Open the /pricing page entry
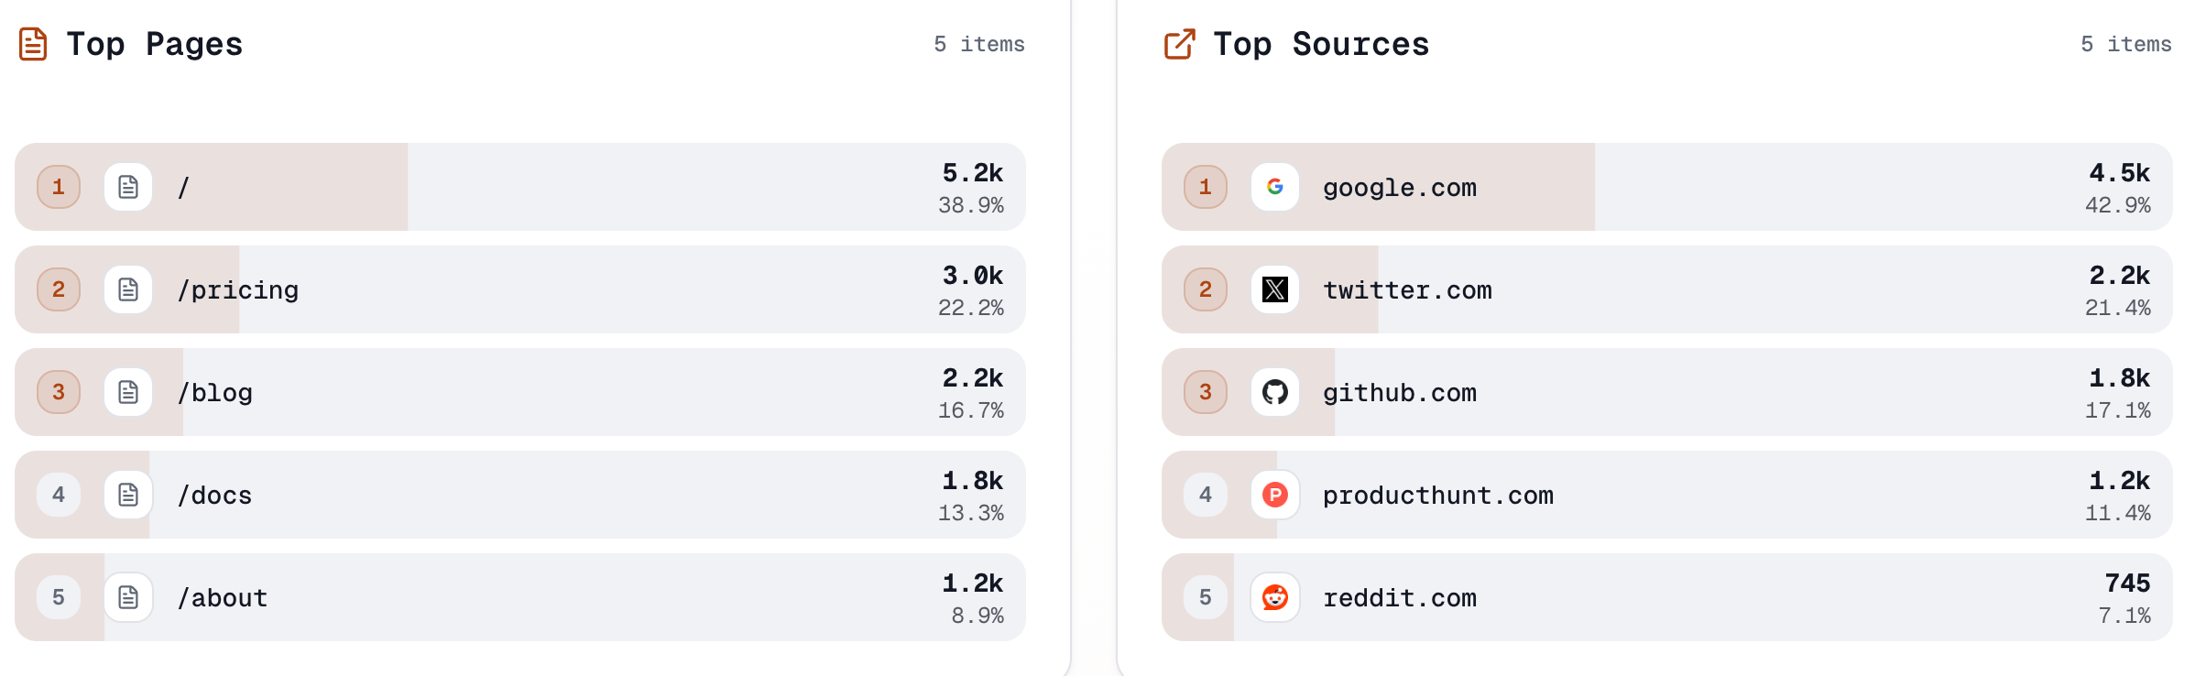Viewport: 2206px width, 676px height. click(520, 289)
